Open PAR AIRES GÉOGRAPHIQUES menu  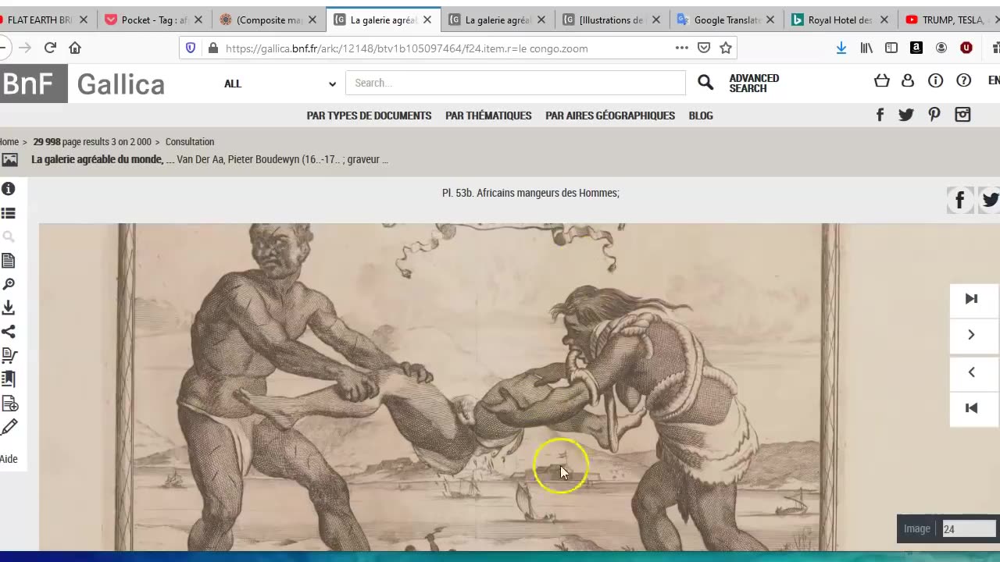[x=610, y=116]
